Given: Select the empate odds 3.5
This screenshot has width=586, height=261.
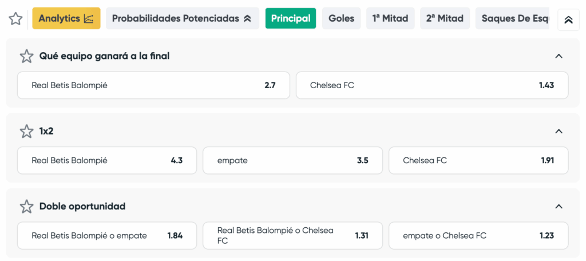Looking at the screenshot, I should point(292,160).
